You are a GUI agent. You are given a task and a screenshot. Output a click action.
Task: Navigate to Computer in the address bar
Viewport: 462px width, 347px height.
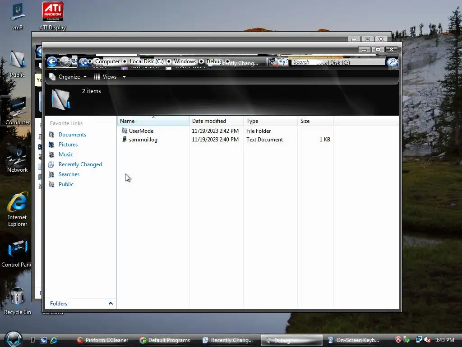(x=107, y=61)
